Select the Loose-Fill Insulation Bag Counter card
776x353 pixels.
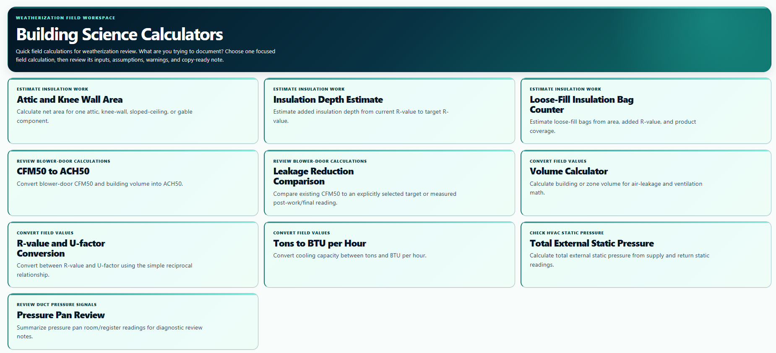tap(646, 111)
